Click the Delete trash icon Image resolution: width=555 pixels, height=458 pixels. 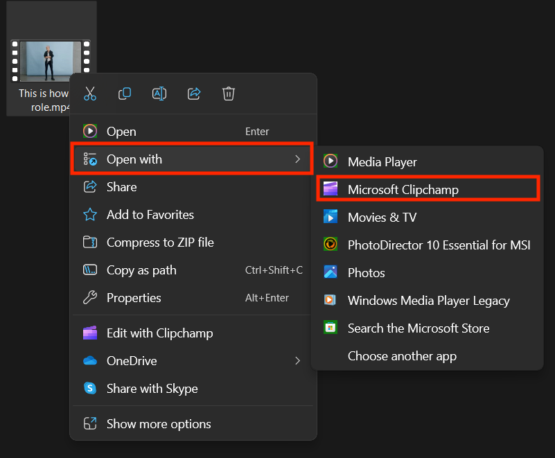tap(228, 93)
